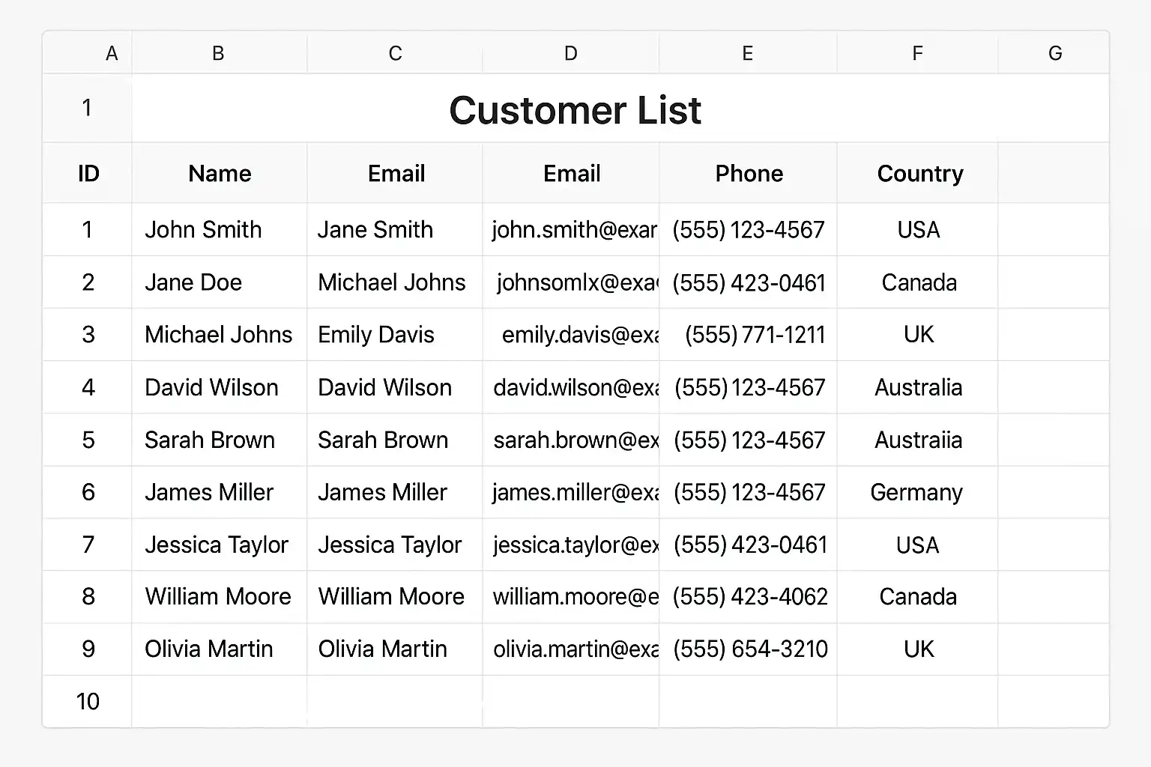The image size is (1151, 767).
Task: Select phone cell (555) 771-1211
Action: (x=754, y=335)
